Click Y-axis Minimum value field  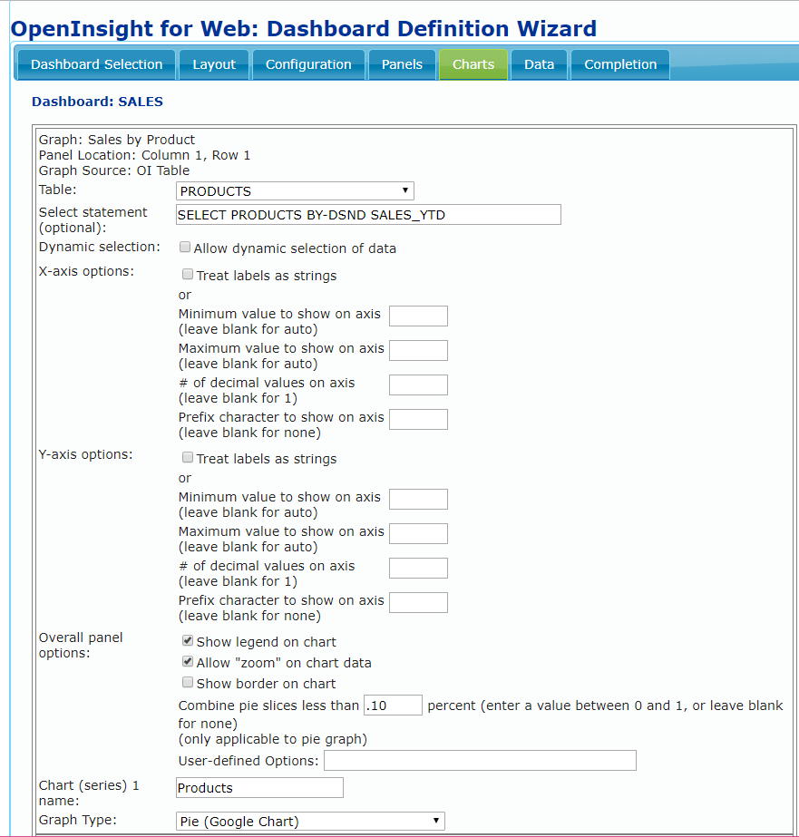[x=418, y=499]
